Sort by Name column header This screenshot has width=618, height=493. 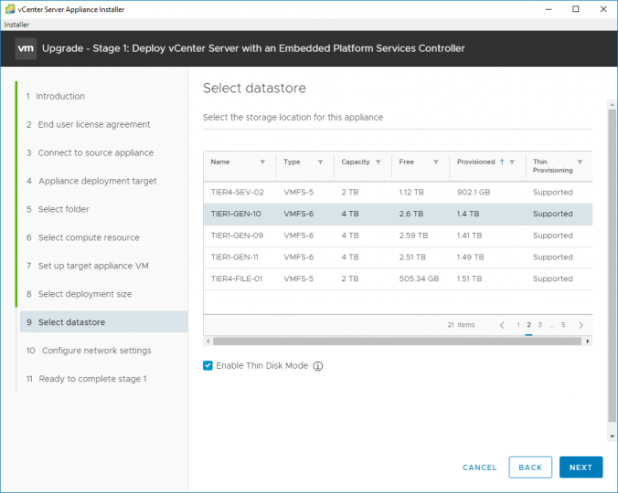click(x=220, y=163)
